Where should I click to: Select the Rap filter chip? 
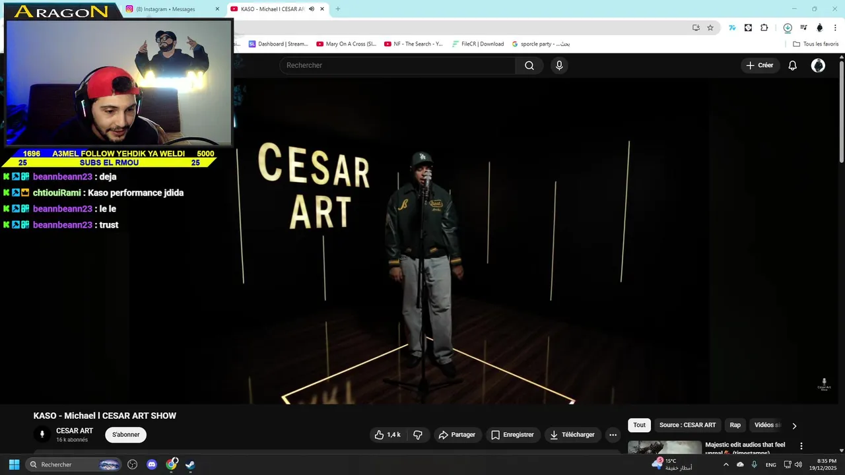click(735, 426)
